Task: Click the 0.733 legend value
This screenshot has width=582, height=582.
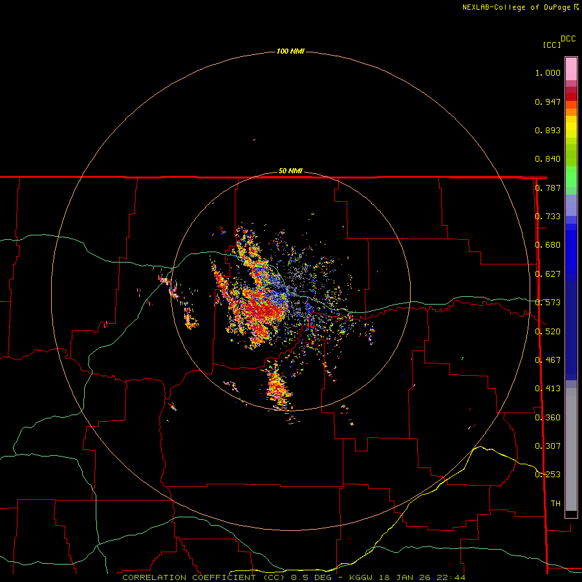Action: (x=548, y=217)
